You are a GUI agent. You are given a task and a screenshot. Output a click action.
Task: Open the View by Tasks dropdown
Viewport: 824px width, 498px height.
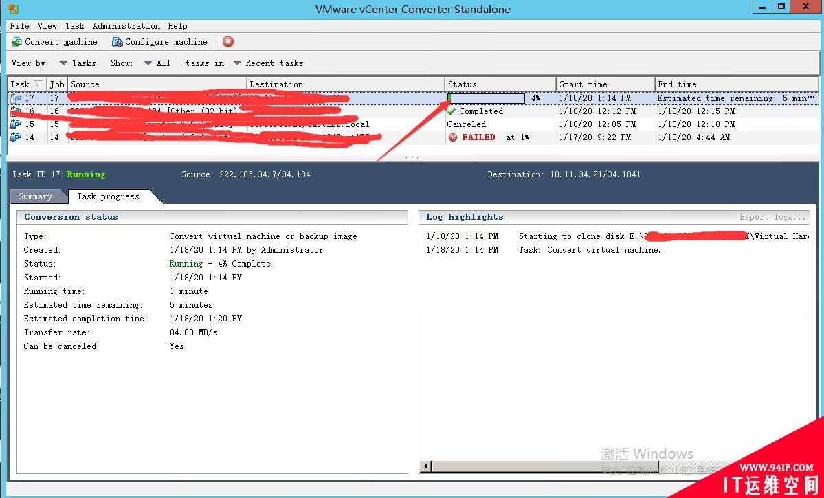click(78, 63)
